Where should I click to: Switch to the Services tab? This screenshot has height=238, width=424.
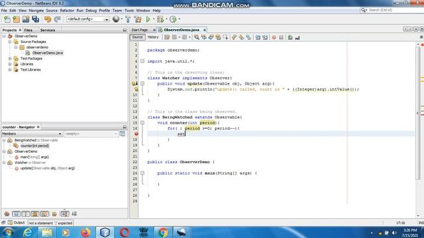(x=48, y=30)
